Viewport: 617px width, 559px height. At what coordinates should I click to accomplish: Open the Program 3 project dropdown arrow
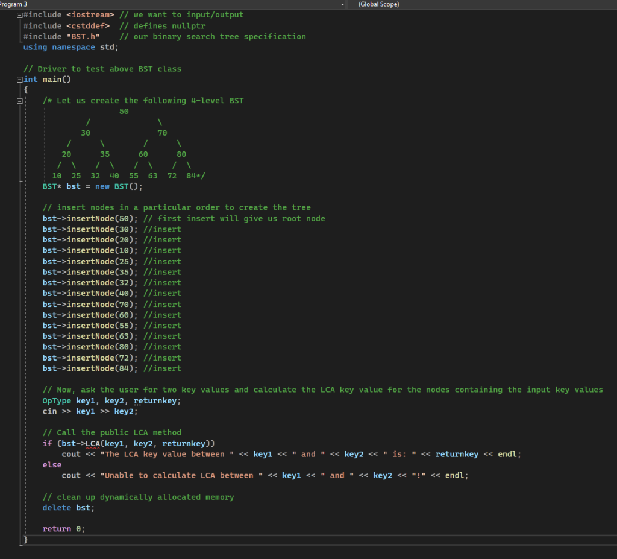tap(343, 4)
